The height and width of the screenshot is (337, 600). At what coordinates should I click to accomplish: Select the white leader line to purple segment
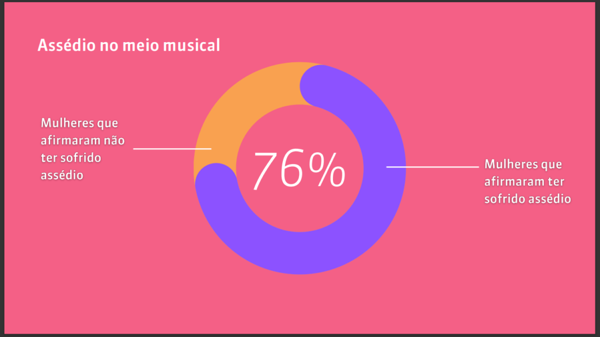(432, 167)
